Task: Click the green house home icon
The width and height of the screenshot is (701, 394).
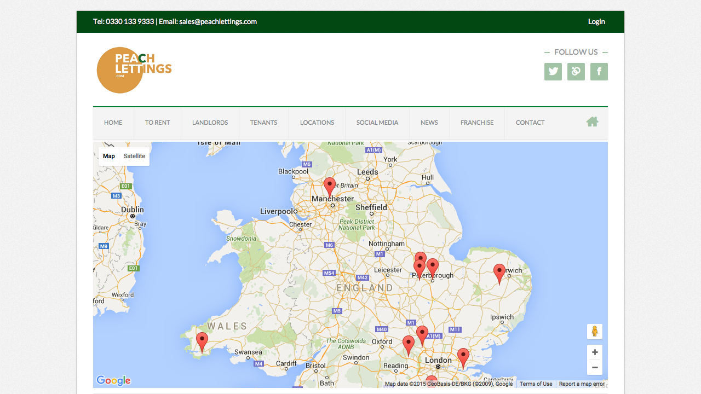Action: (x=592, y=122)
